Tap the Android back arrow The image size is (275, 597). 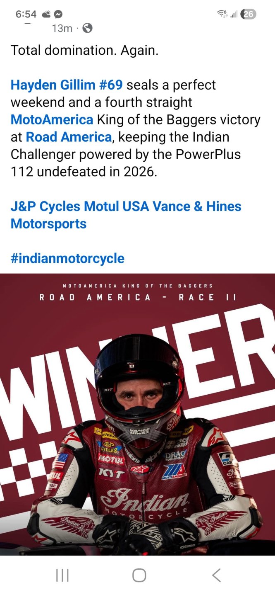click(x=216, y=575)
